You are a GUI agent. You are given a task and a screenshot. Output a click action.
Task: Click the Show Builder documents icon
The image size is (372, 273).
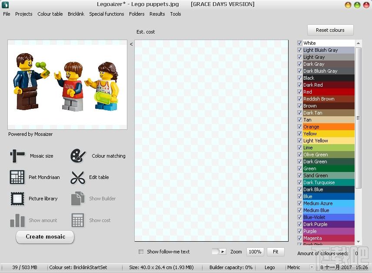(x=78, y=199)
